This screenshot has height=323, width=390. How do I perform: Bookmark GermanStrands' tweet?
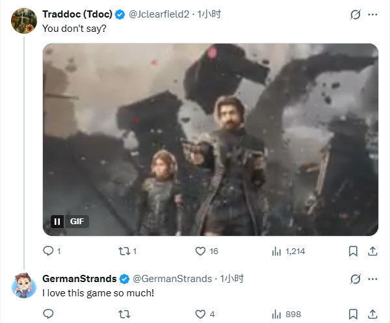[x=353, y=314]
